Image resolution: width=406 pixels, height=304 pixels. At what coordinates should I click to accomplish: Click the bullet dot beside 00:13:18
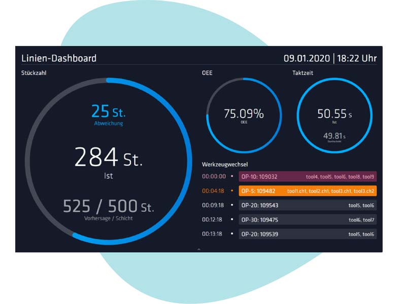(x=232, y=234)
